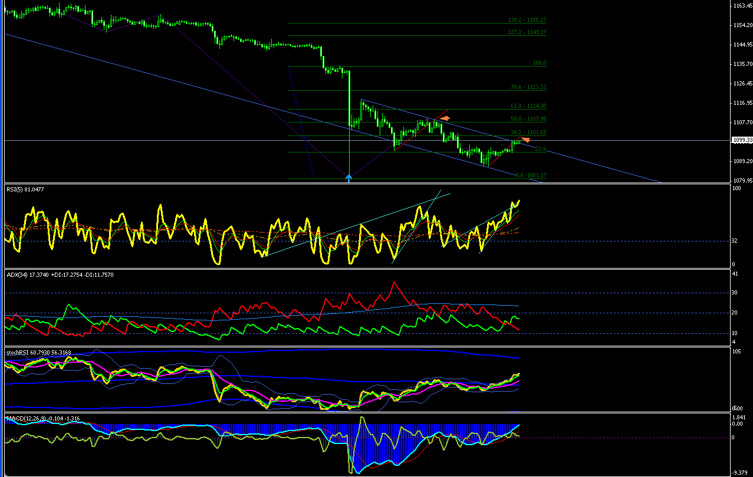Click the 50.0 - 1107.98 Fibonacci label
This screenshot has width=753, height=477.
[528, 119]
